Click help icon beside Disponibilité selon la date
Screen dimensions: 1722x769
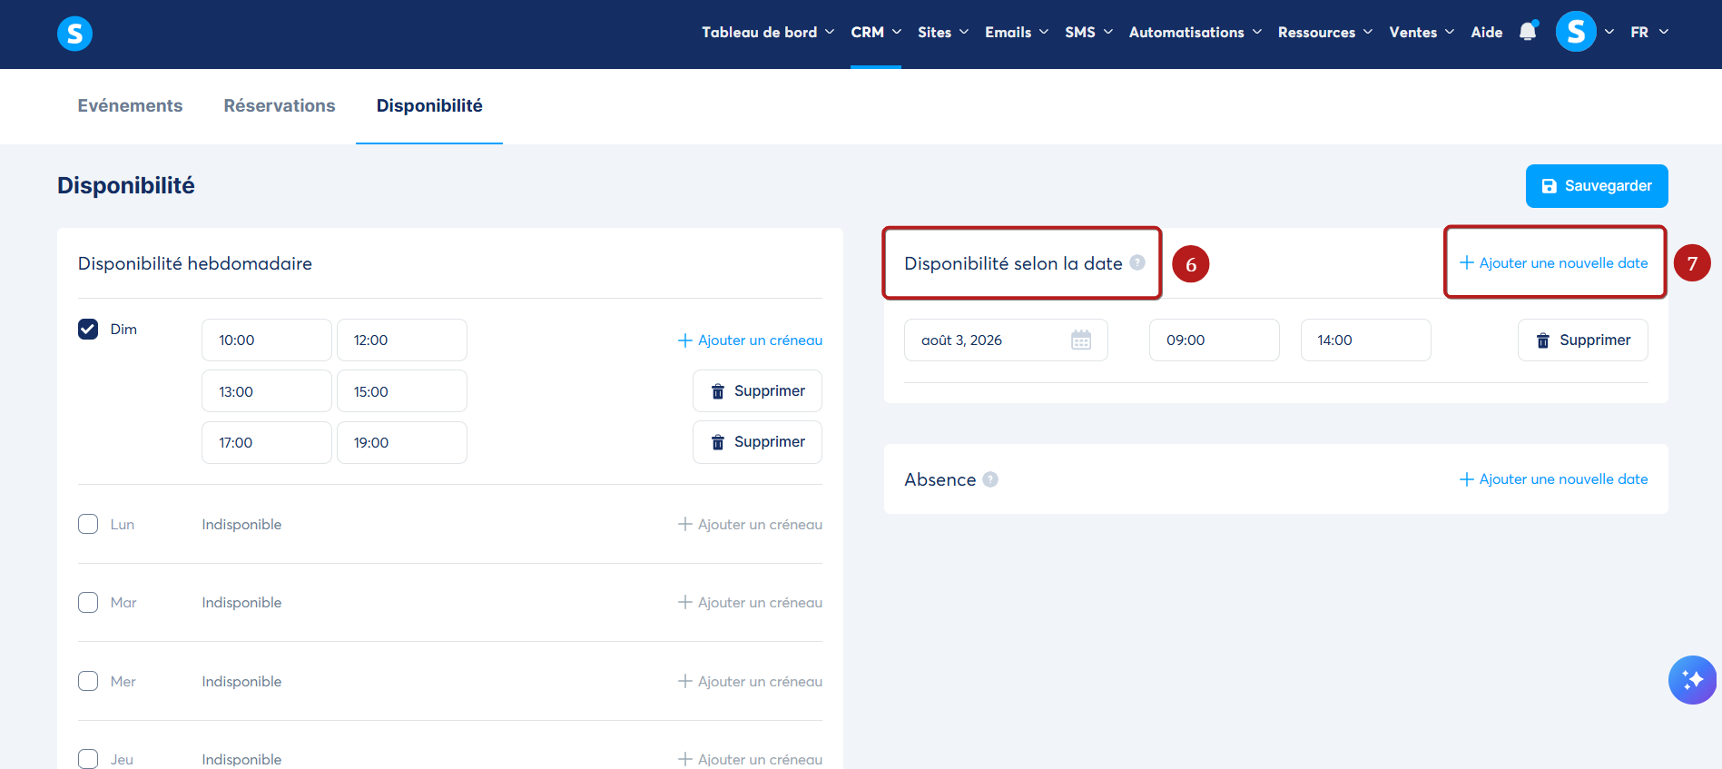click(1137, 262)
